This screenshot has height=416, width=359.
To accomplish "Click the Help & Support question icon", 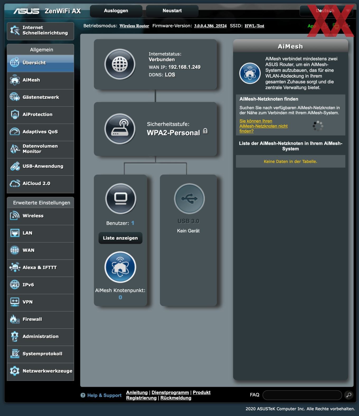I will pos(83,395).
